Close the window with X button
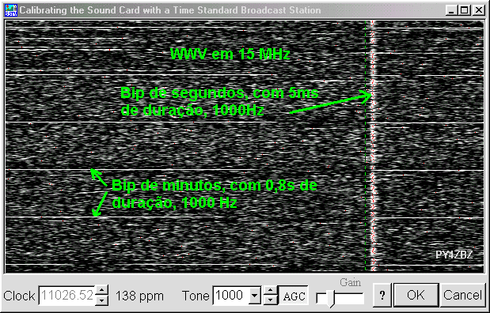Screen dimensions: 490x313 (478, 10)
